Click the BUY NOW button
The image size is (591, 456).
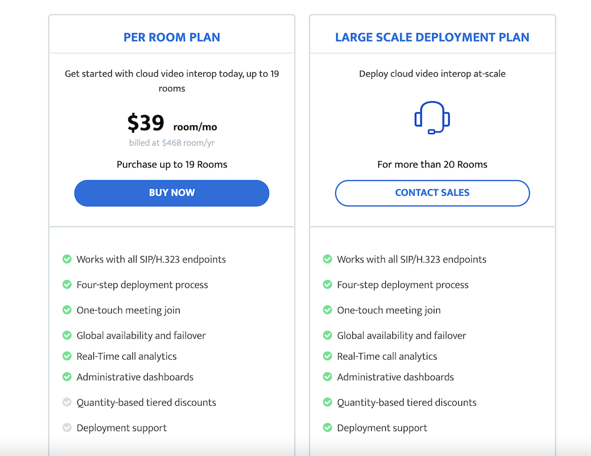[x=171, y=193]
